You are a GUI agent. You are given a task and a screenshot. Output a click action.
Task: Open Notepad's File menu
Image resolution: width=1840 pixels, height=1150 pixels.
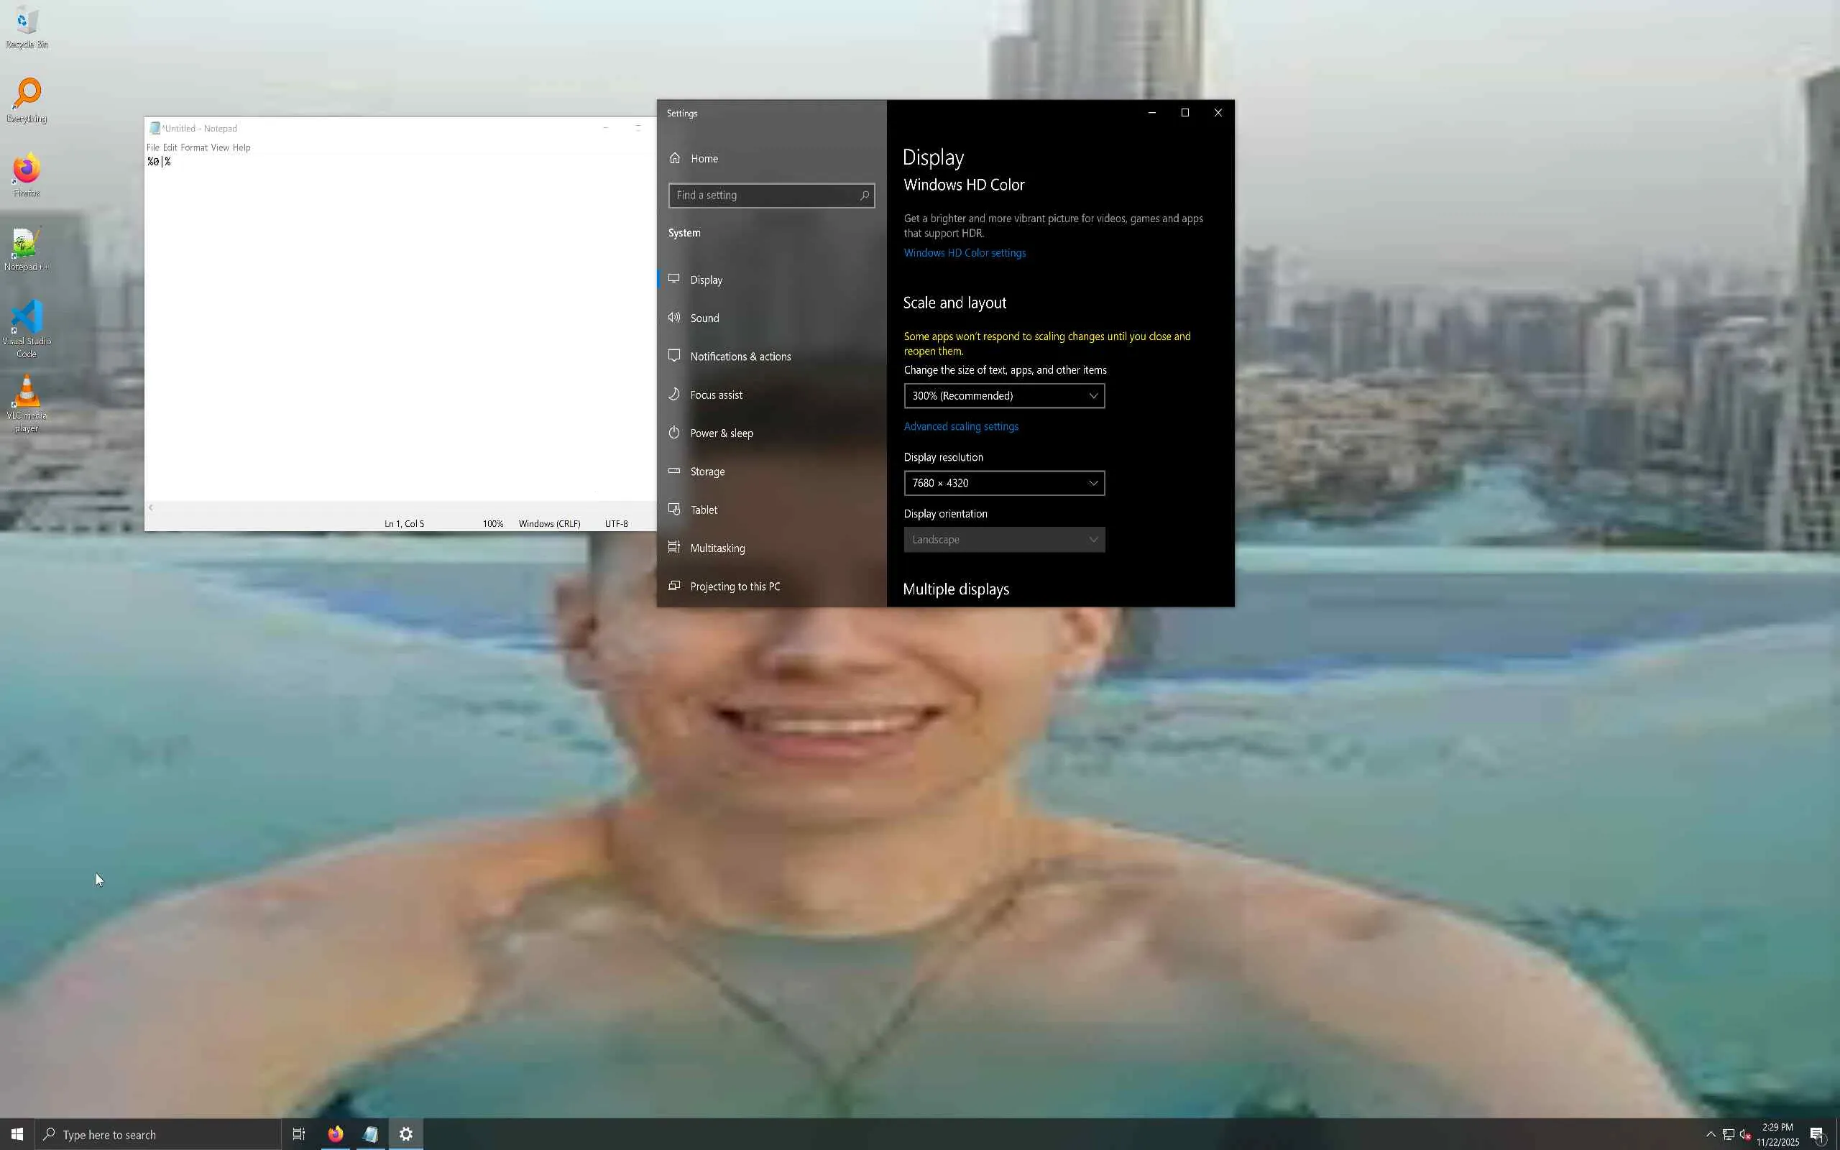pos(152,147)
